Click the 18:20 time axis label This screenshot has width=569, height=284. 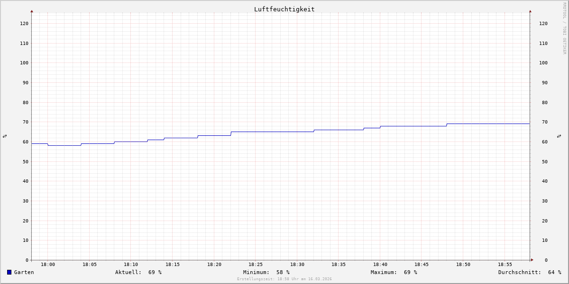pyautogui.click(x=214, y=265)
